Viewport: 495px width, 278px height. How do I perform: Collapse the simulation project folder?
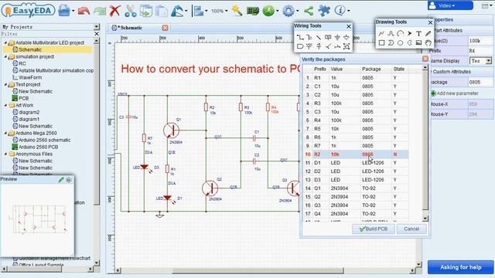5,56
